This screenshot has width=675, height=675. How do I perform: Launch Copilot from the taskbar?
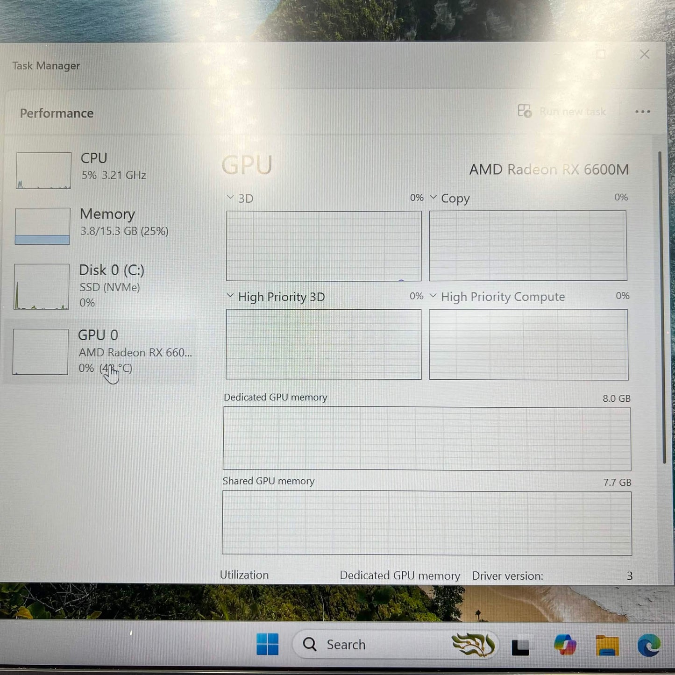[565, 645]
